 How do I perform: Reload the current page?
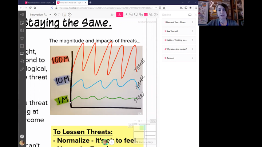(x=30, y=8)
